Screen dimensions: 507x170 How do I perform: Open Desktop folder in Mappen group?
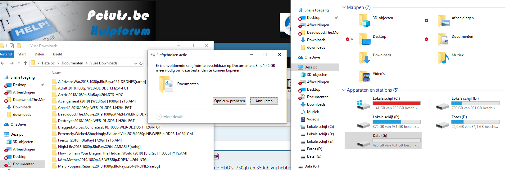tap(373, 40)
